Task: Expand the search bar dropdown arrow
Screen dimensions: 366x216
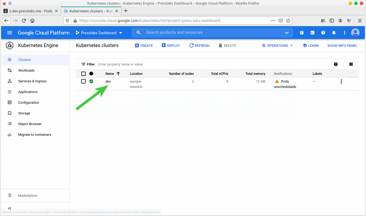Action: pos(287,33)
